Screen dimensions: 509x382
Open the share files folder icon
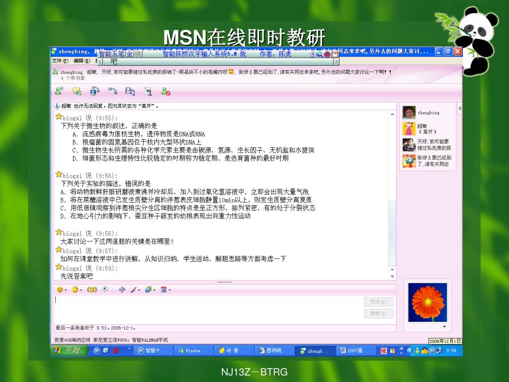77,92
